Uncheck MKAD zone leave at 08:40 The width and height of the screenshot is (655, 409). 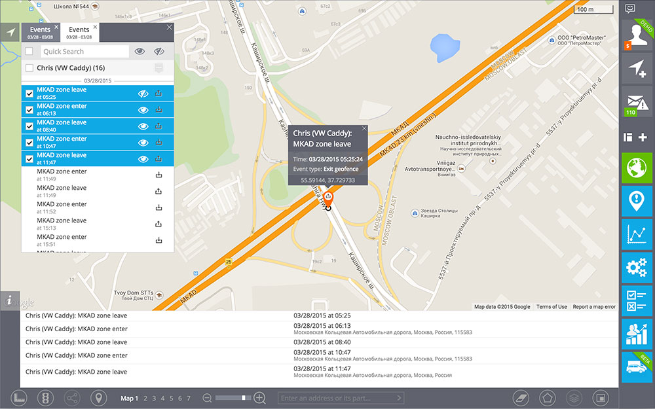[x=29, y=126]
